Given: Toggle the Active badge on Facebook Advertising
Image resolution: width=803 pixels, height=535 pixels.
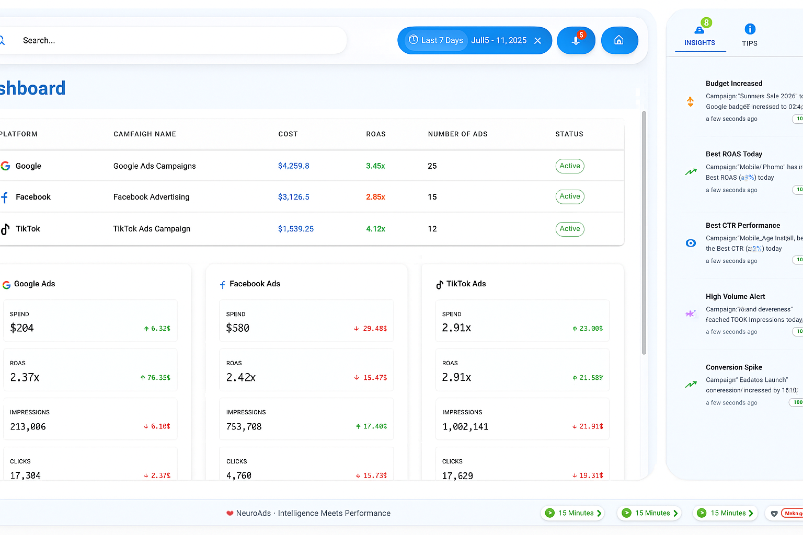Looking at the screenshot, I should click(x=569, y=196).
